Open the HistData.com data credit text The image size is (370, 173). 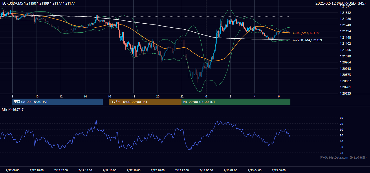pos(343,157)
